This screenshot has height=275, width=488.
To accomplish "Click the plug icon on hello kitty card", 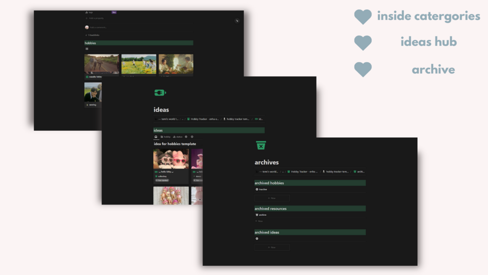I will (x=156, y=172).
